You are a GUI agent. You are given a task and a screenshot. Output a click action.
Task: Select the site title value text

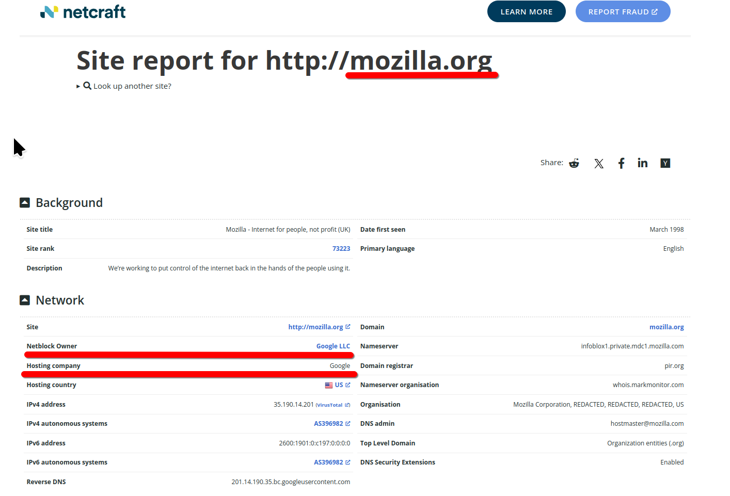(x=288, y=230)
